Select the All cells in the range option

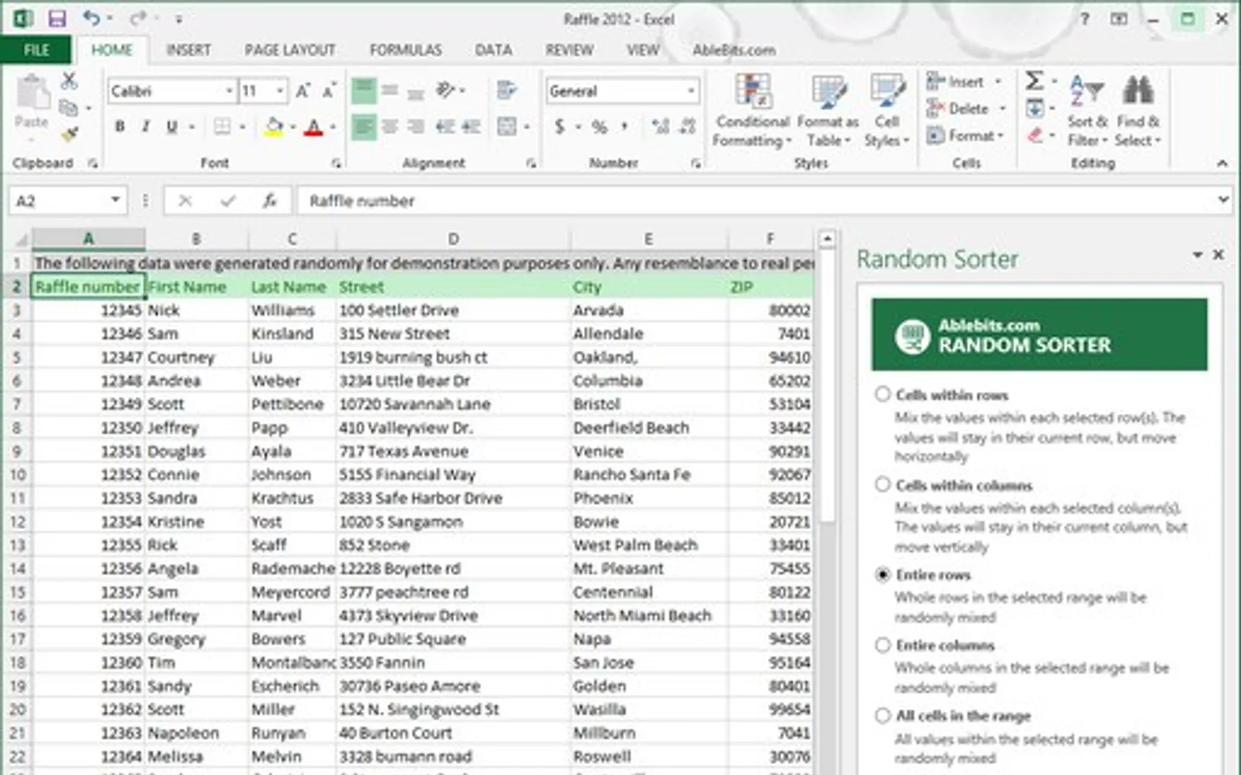point(882,715)
